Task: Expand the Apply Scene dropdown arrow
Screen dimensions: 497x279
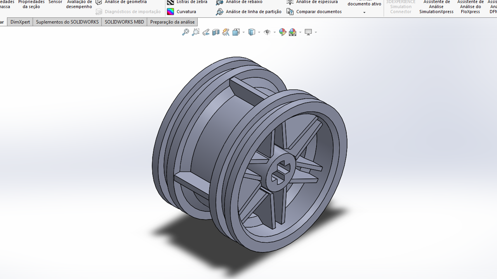Action: [x=301, y=32]
